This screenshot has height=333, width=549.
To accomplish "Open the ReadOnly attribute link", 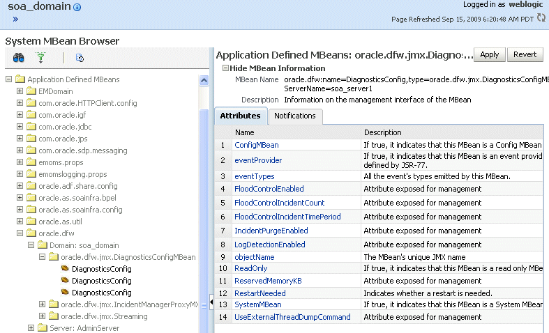I will coord(251,268).
